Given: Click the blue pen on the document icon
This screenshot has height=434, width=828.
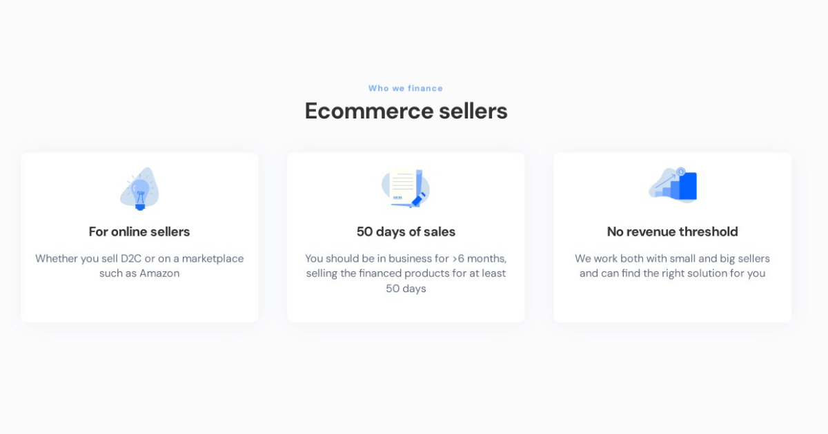Looking at the screenshot, I should 418,200.
